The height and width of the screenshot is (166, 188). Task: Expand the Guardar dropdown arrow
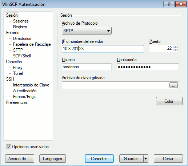click(x=145, y=159)
